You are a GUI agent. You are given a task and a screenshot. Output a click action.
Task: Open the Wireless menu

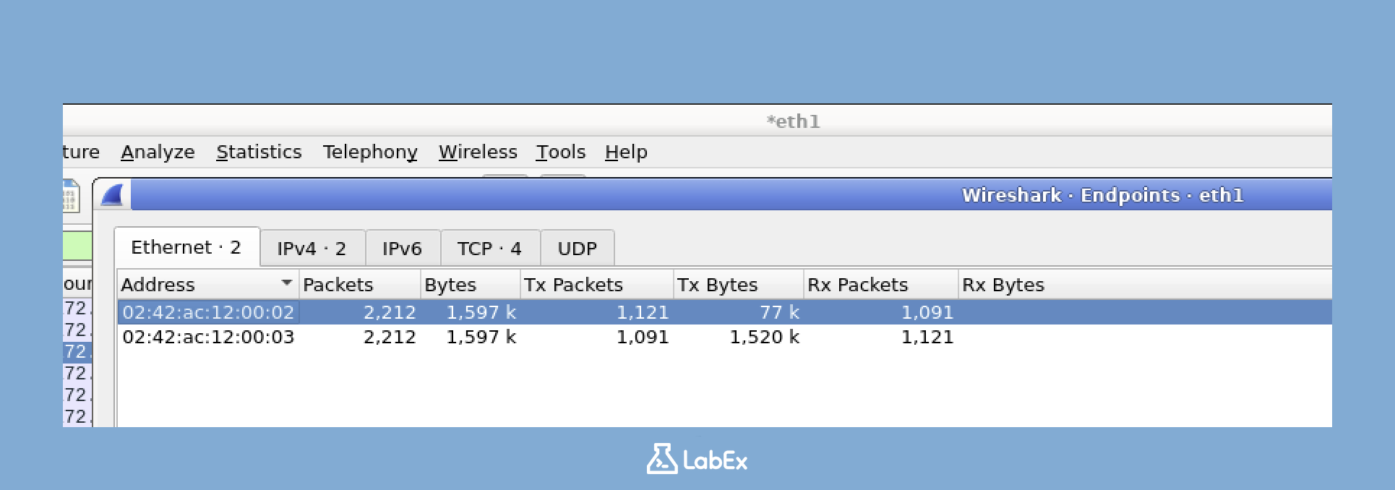tap(478, 152)
